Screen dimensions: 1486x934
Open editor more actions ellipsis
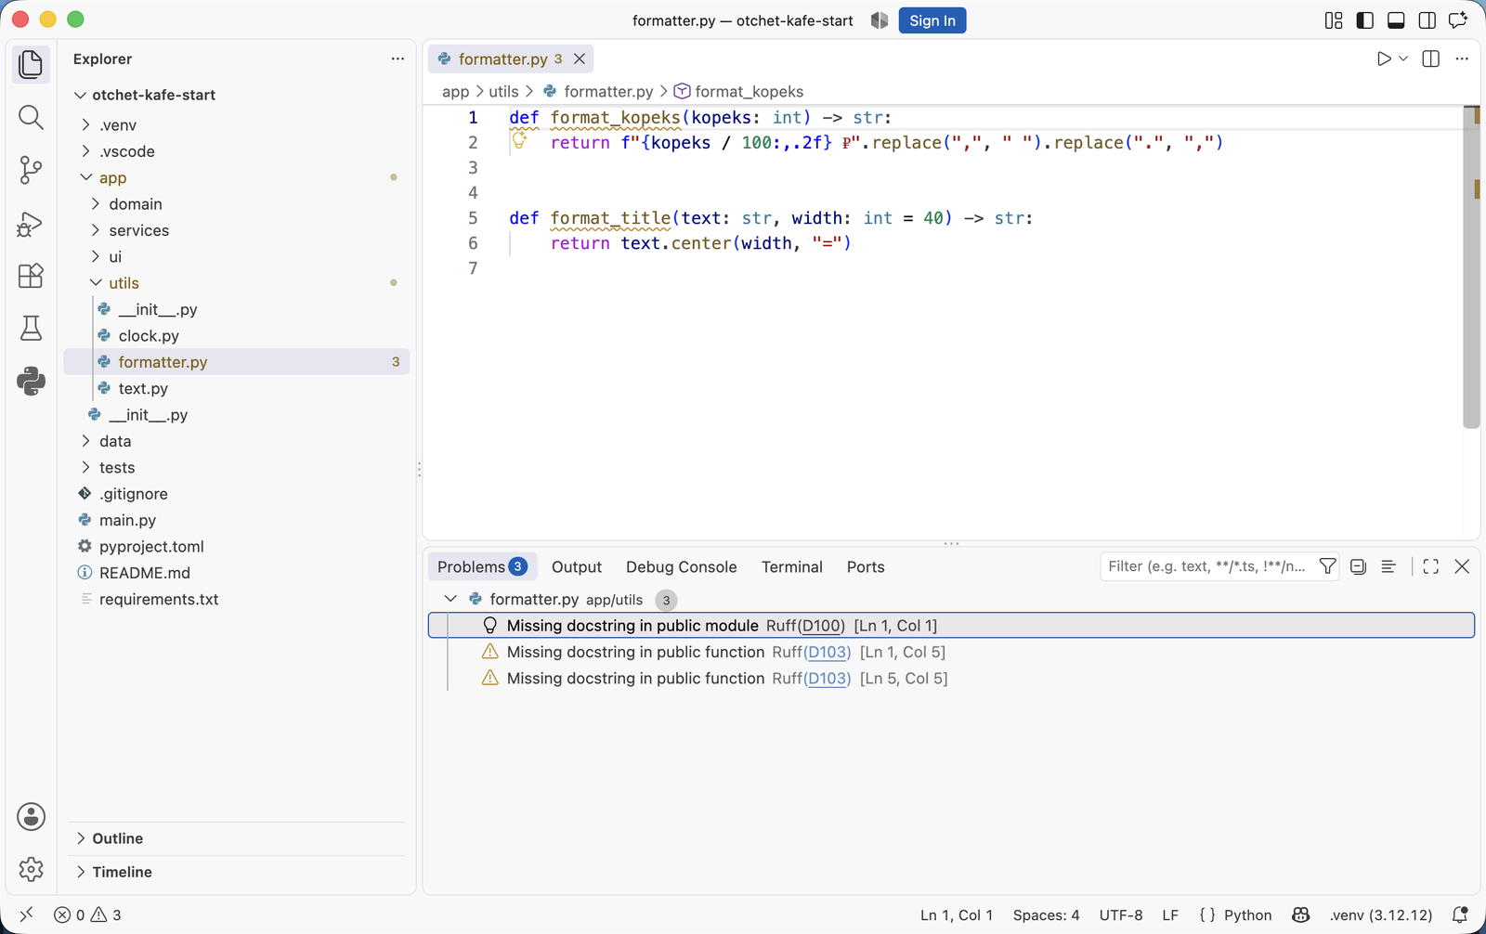(x=1462, y=58)
